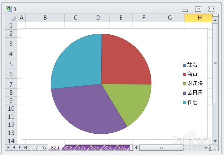Select row 7 header
This screenshot has height=155, width=224.
(11, 84)
